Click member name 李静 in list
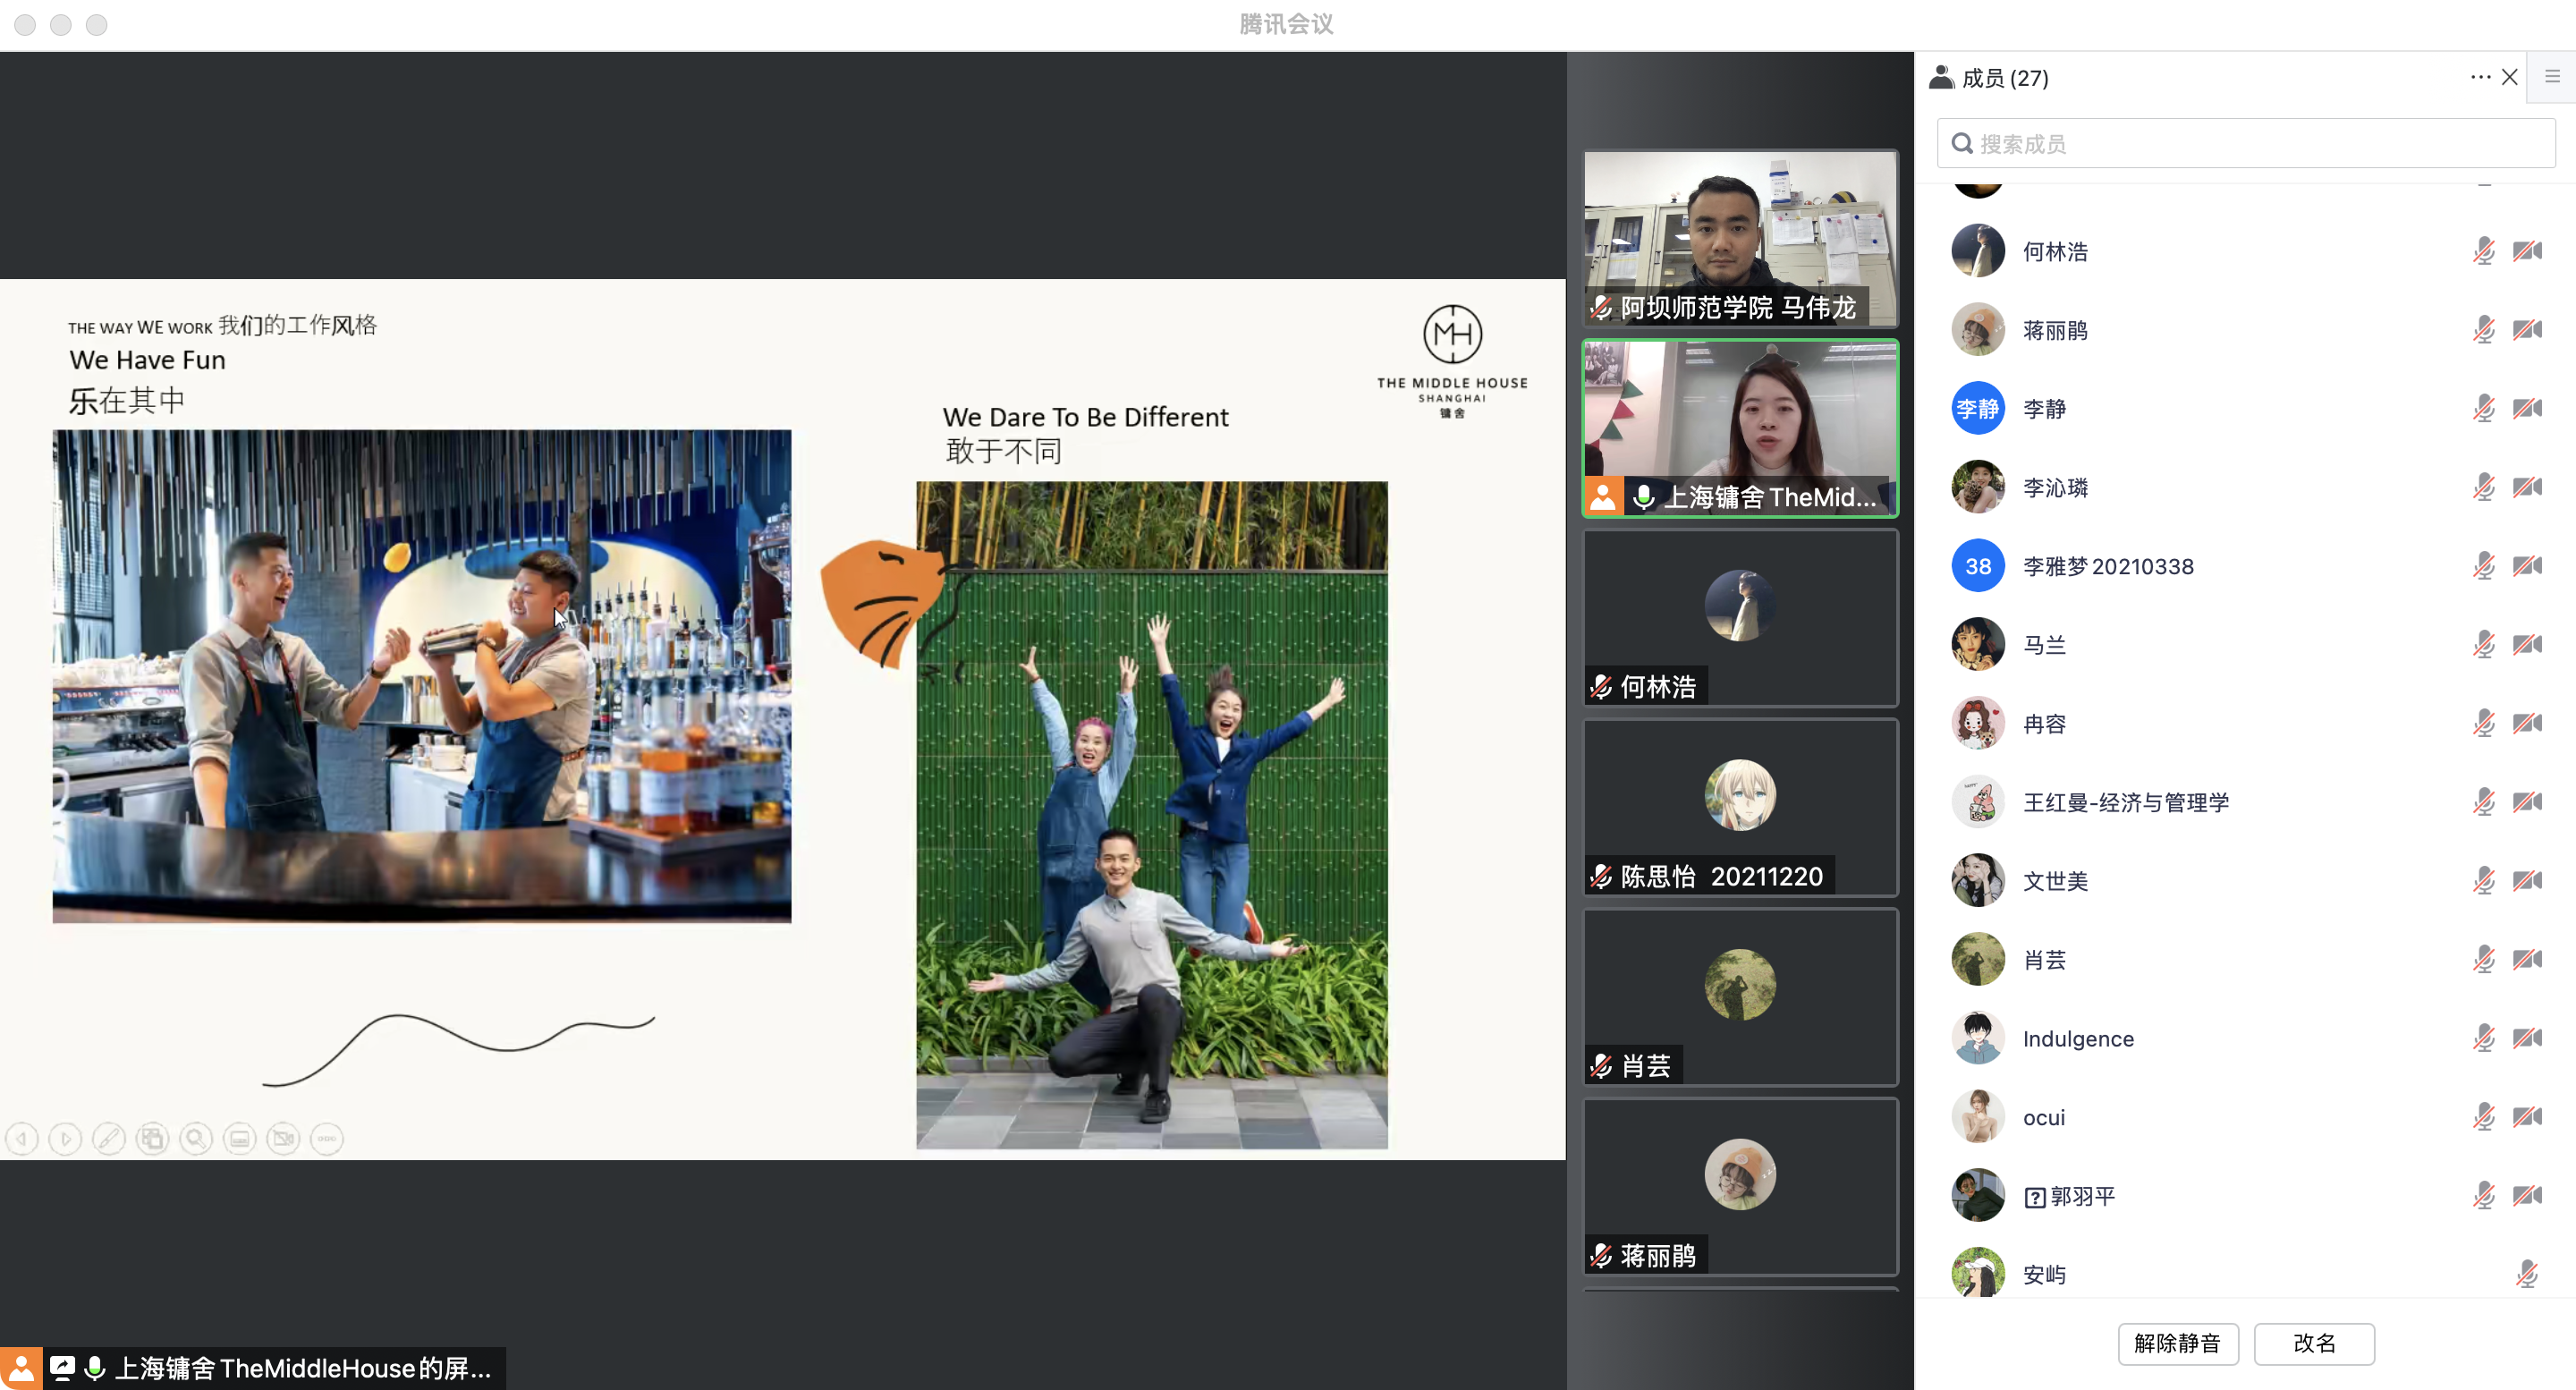2576x1390 pixels. (2044, 408)
